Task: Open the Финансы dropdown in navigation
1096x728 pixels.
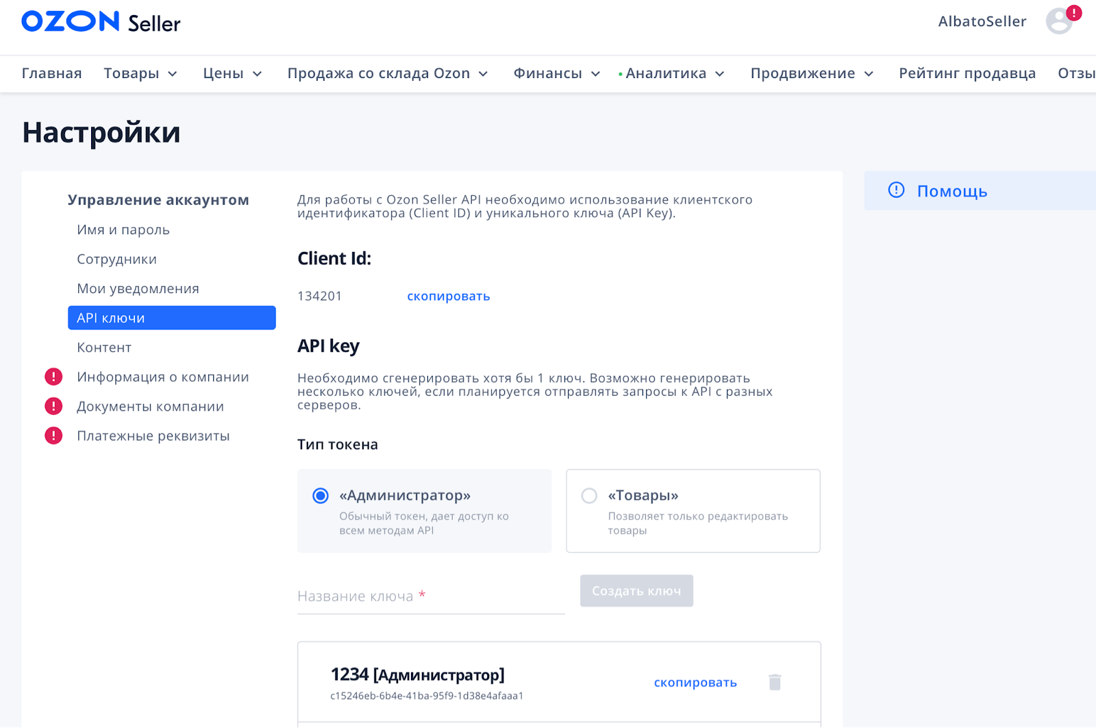Action: [x=556, y=73]
